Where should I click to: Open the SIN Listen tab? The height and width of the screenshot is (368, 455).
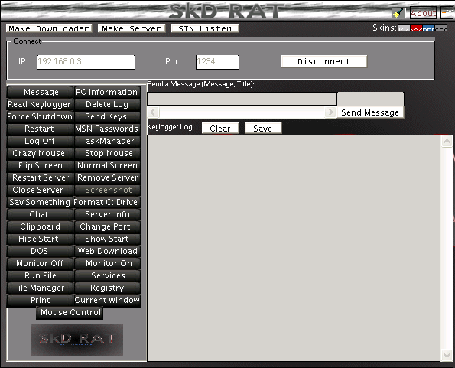coord(205,28)
